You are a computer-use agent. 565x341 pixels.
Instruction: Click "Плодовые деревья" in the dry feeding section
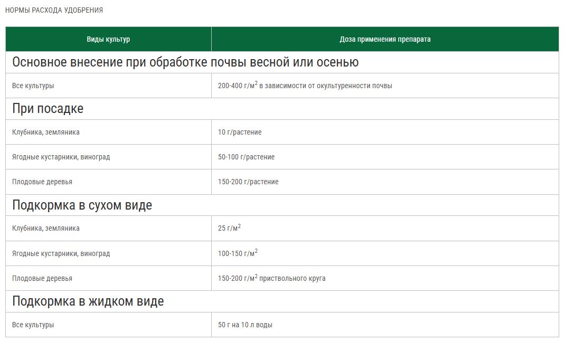[42, 278]
